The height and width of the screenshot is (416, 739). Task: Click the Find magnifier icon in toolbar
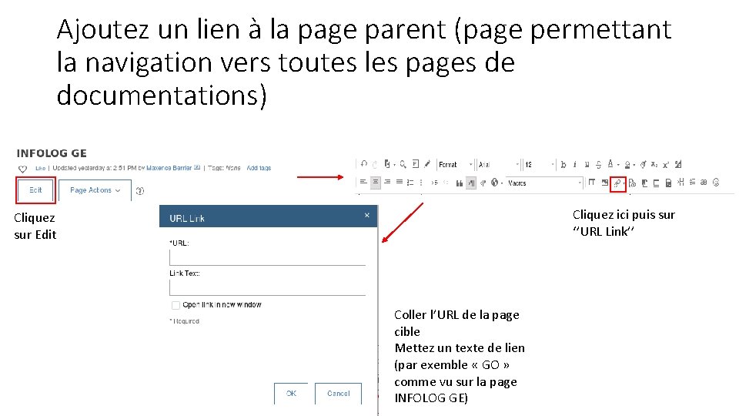tap(403, 164)
